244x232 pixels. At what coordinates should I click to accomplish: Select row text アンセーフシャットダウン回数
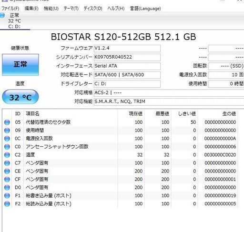(57, 147)
